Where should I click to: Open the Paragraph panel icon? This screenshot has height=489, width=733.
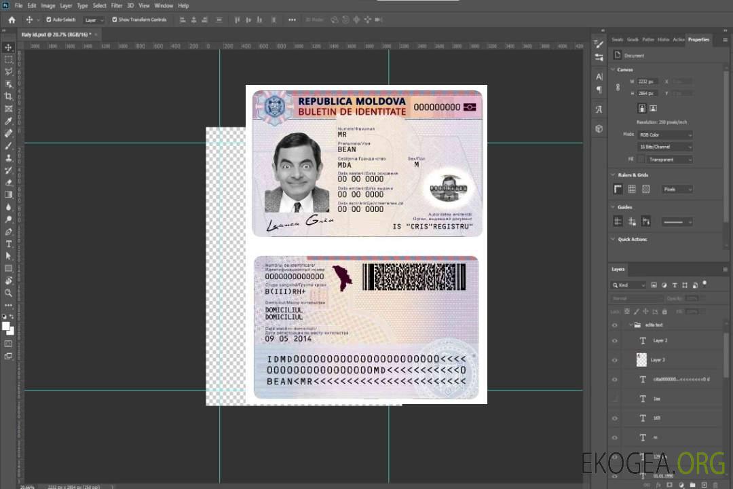coord(599,90)
